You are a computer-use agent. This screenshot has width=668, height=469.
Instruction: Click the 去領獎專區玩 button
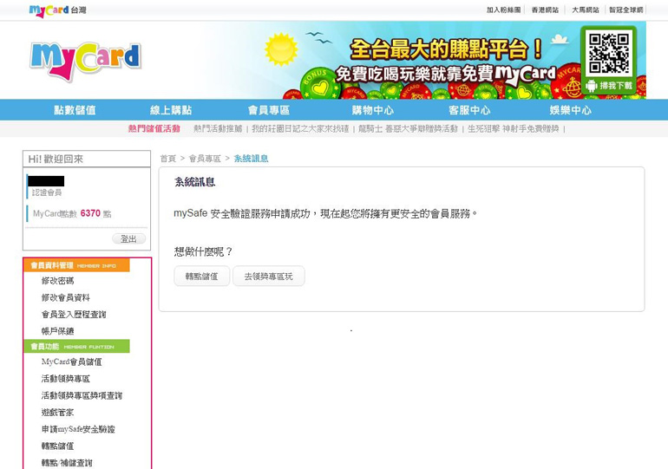268,277
